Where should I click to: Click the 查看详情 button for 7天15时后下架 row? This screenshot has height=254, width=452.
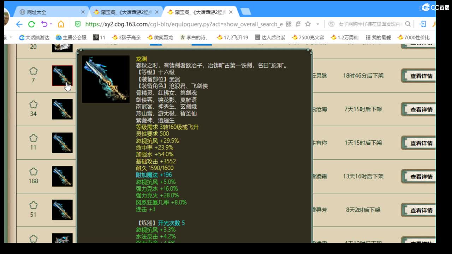418,109
